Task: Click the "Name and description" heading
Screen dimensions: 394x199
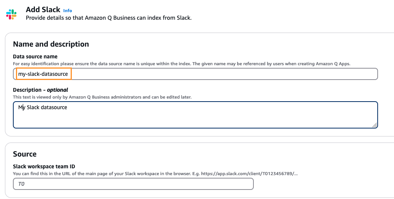Action: (x=51, y=44)
